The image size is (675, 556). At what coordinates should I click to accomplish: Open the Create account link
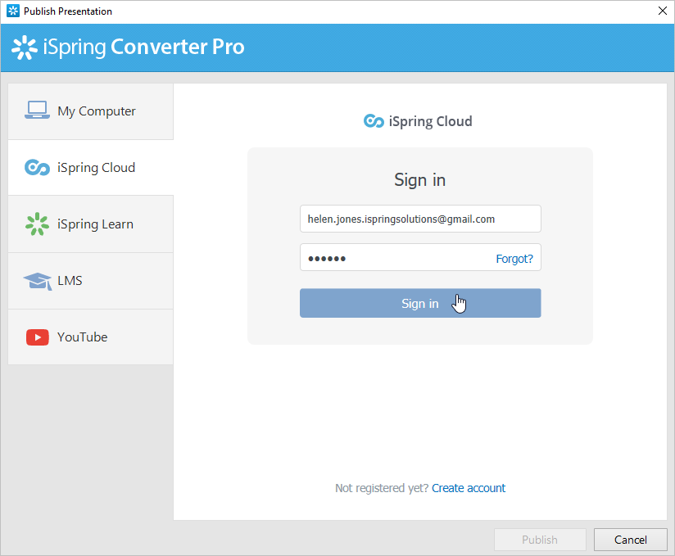469,488
